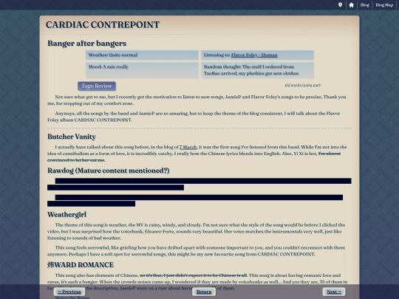Follow the 7 March blog link
The width and height of the screenshot is (399, 299).
pyautogui.click(x=188, y=147)
